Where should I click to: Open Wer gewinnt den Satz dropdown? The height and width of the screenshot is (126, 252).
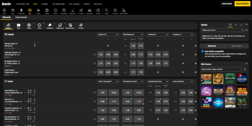[133, 82]
